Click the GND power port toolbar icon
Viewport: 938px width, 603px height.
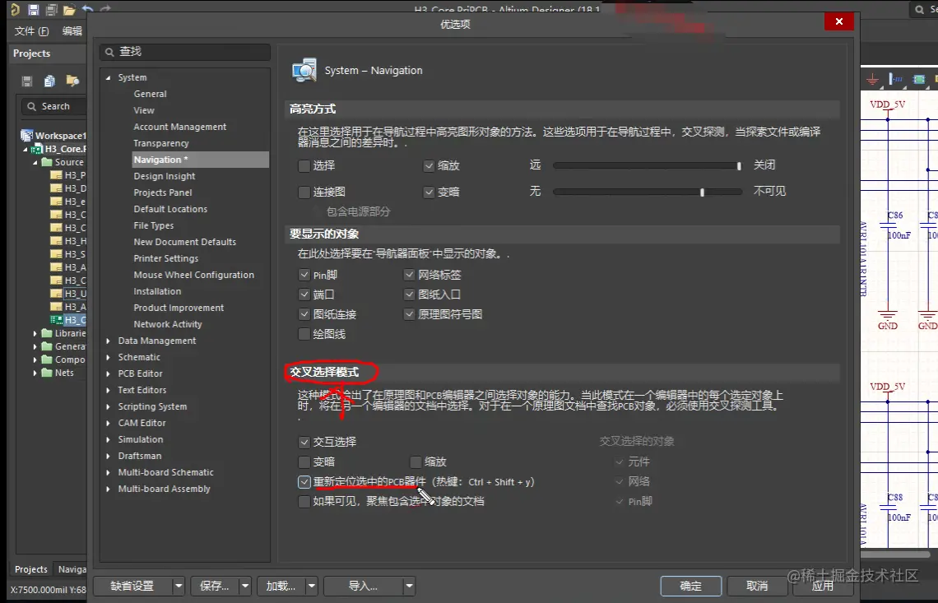(x=873, y=80)
